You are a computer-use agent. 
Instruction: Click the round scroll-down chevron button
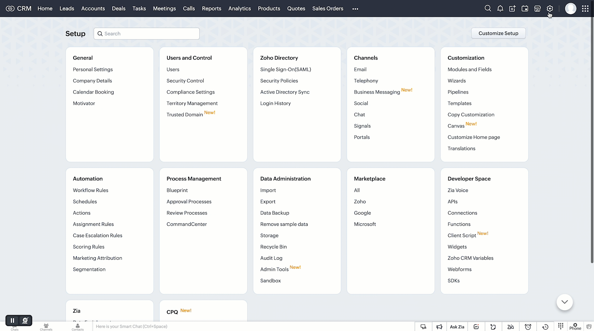tap(564, 302)
